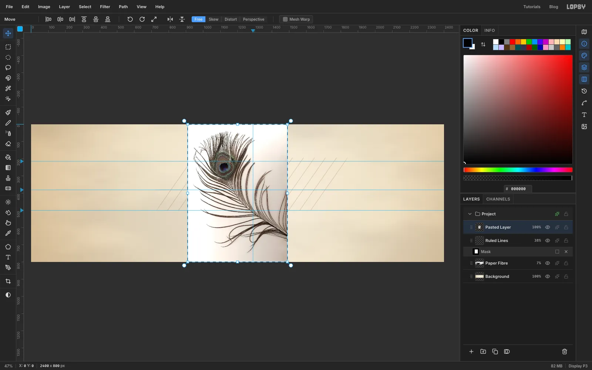
Task: Toggle visibility of Paper Fibre layer
Action: (x=548, y=263)
